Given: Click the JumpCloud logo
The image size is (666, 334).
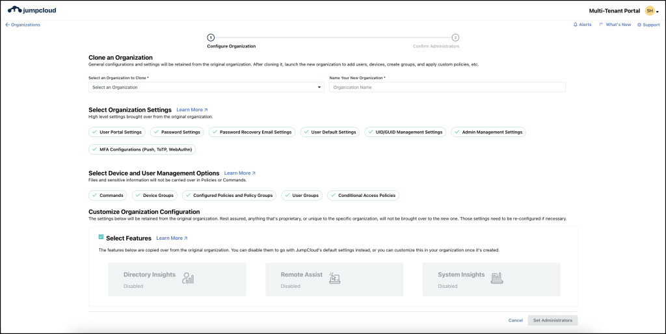Looking at the screenshot, I should 34,10.
